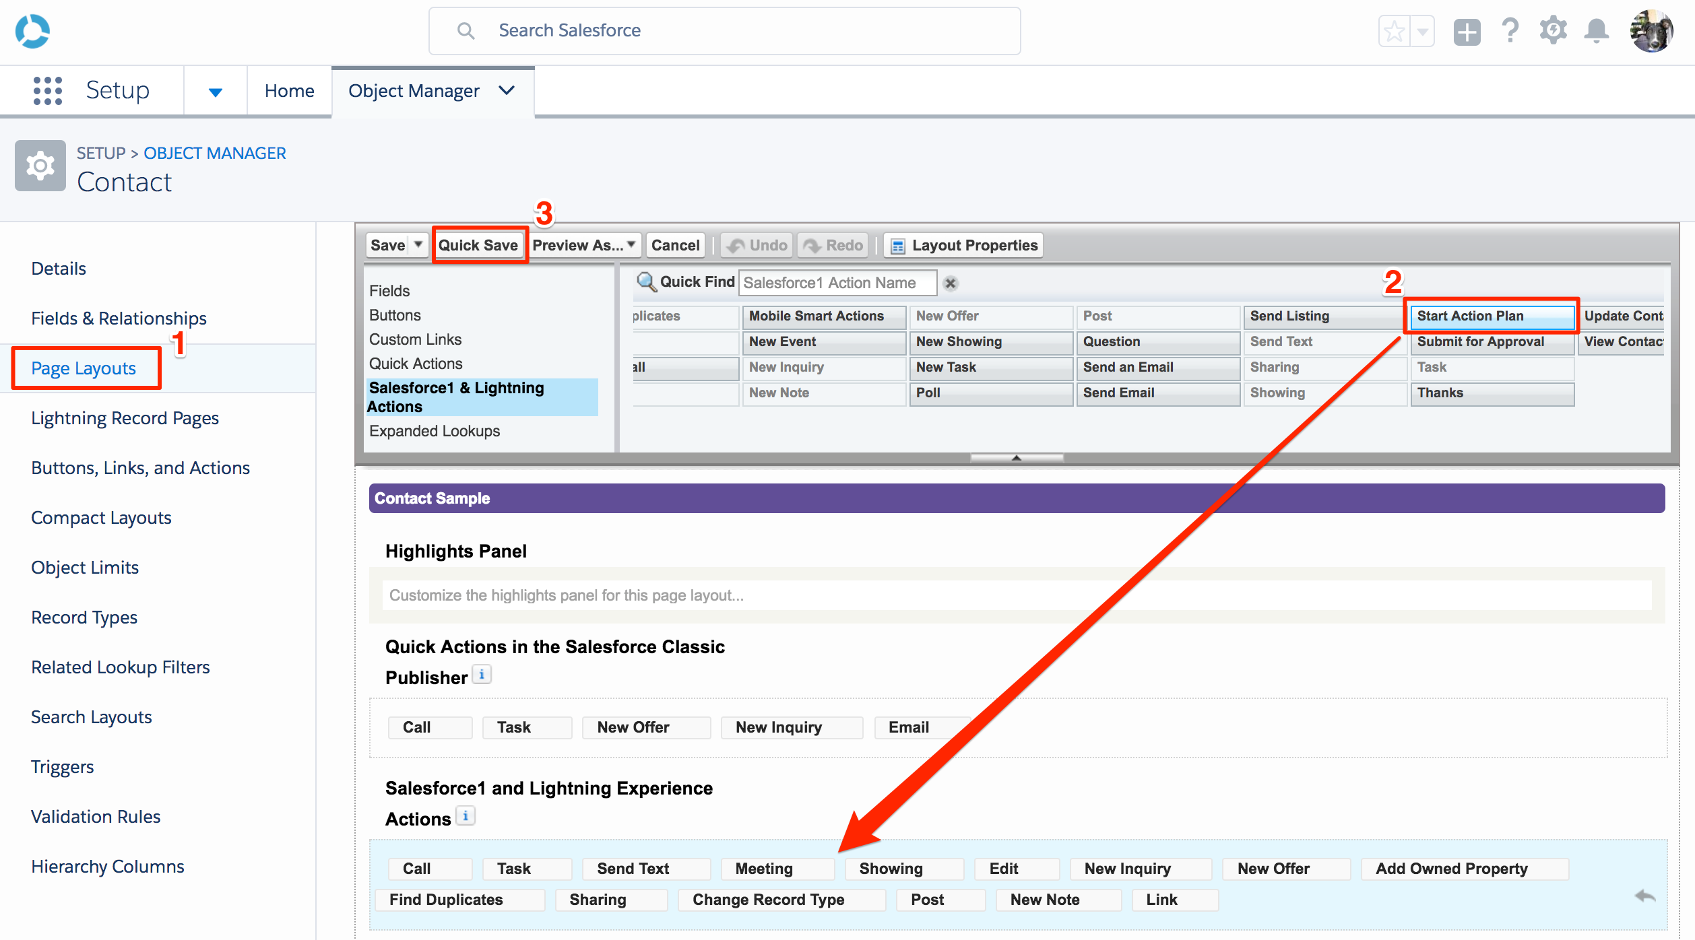Click the Quick Find input field
Image resolution: width=1695 pixels, height=940 pixels.
[x=837, y=283]
